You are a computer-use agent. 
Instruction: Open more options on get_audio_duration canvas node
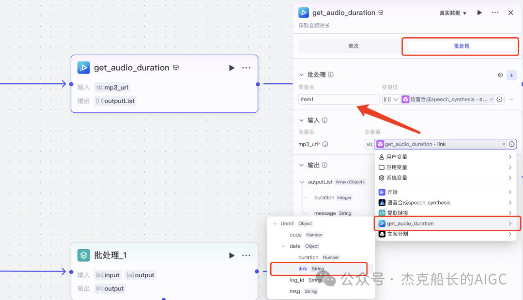pyautogui.click(x=246, y=68)
